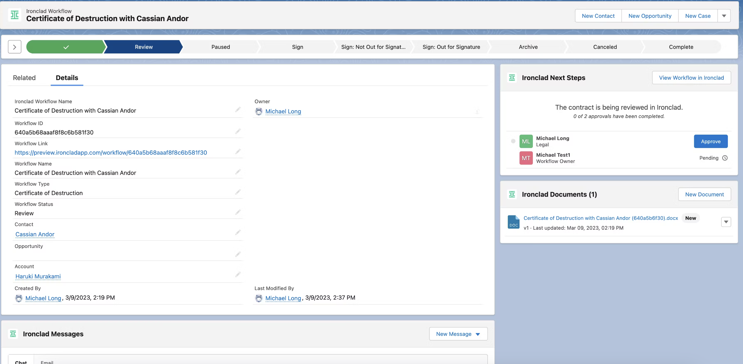Image resolution: width=743 pixels, height=364 pixels.
Task: Open the document row actions dropdown
Action: [726, 222]
